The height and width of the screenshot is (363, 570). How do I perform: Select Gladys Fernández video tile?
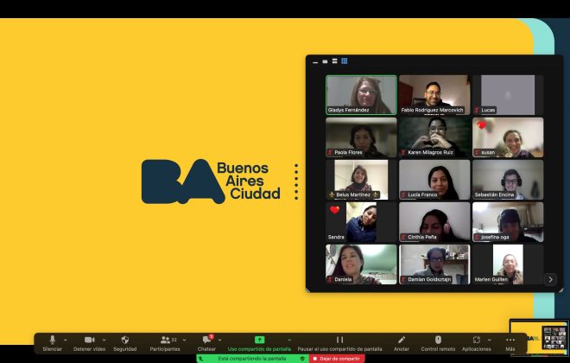tap(361, 94)
